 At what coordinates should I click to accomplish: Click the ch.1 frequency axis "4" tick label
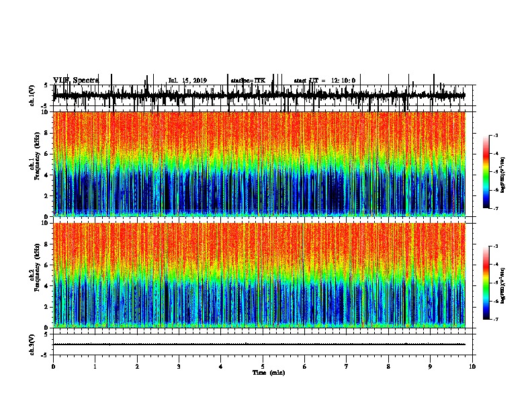pyautogui.click(x=47, y=175)
